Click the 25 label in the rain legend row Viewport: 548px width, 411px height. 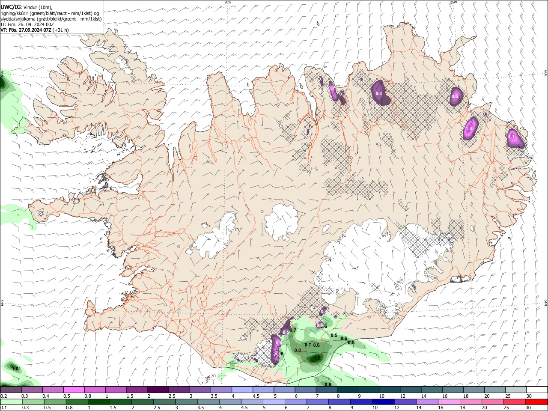tap(507, 408)
